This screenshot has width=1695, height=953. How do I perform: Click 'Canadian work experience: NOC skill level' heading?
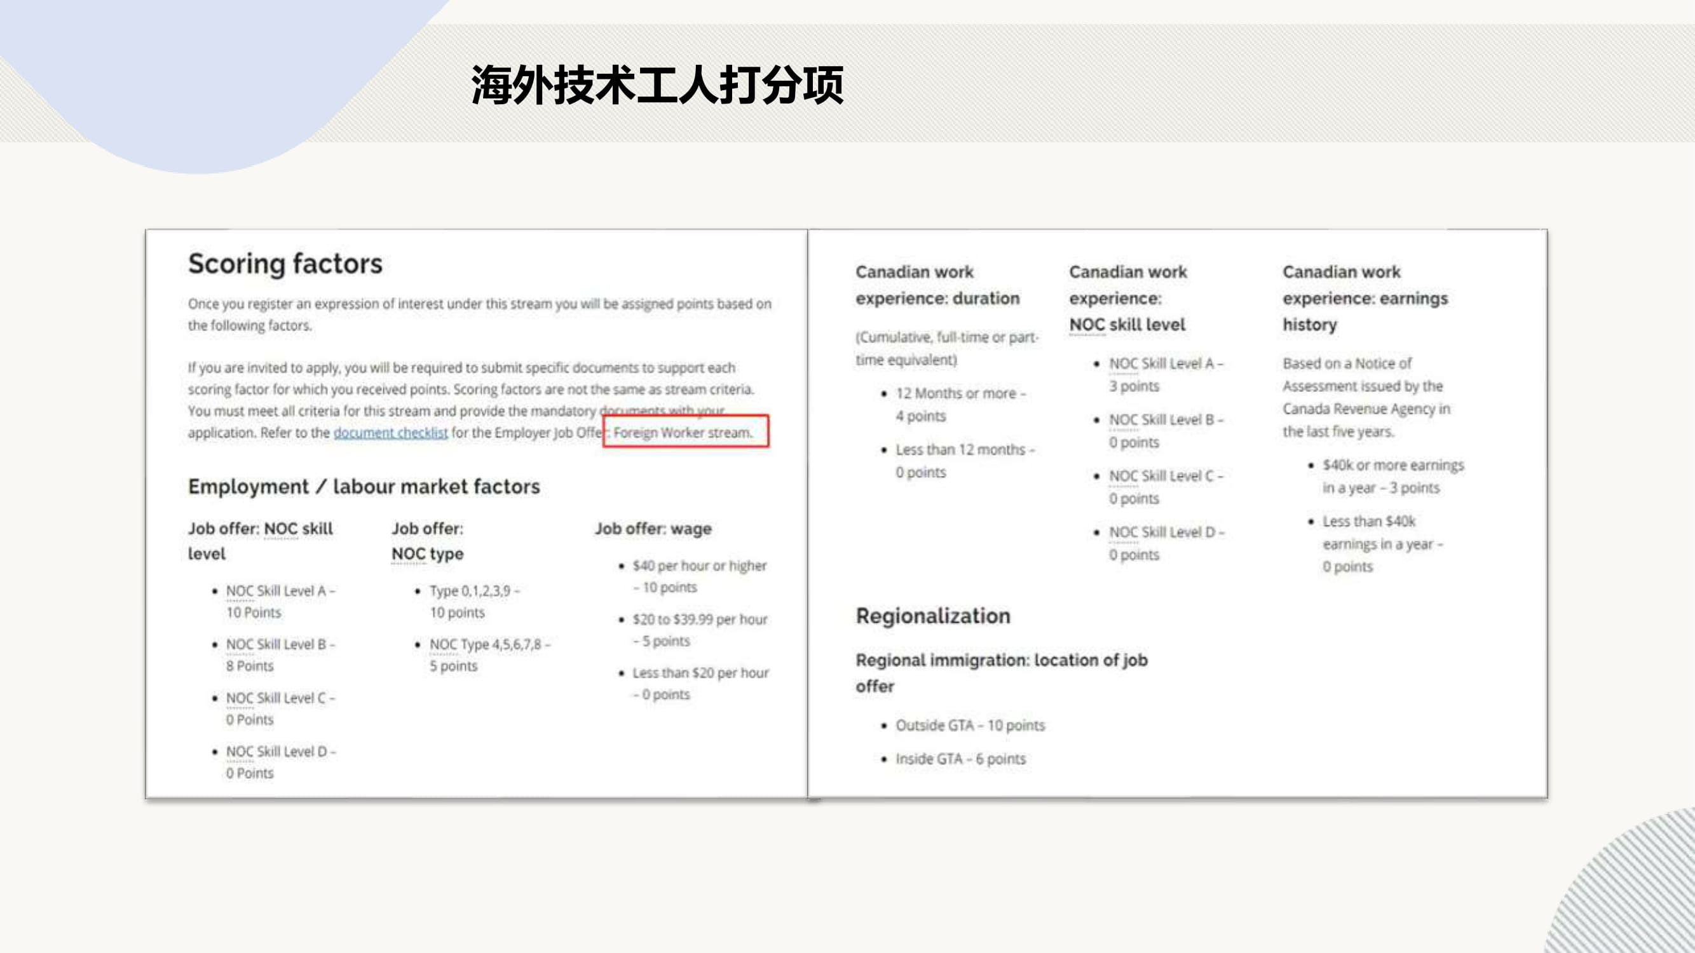point(1128,298)
